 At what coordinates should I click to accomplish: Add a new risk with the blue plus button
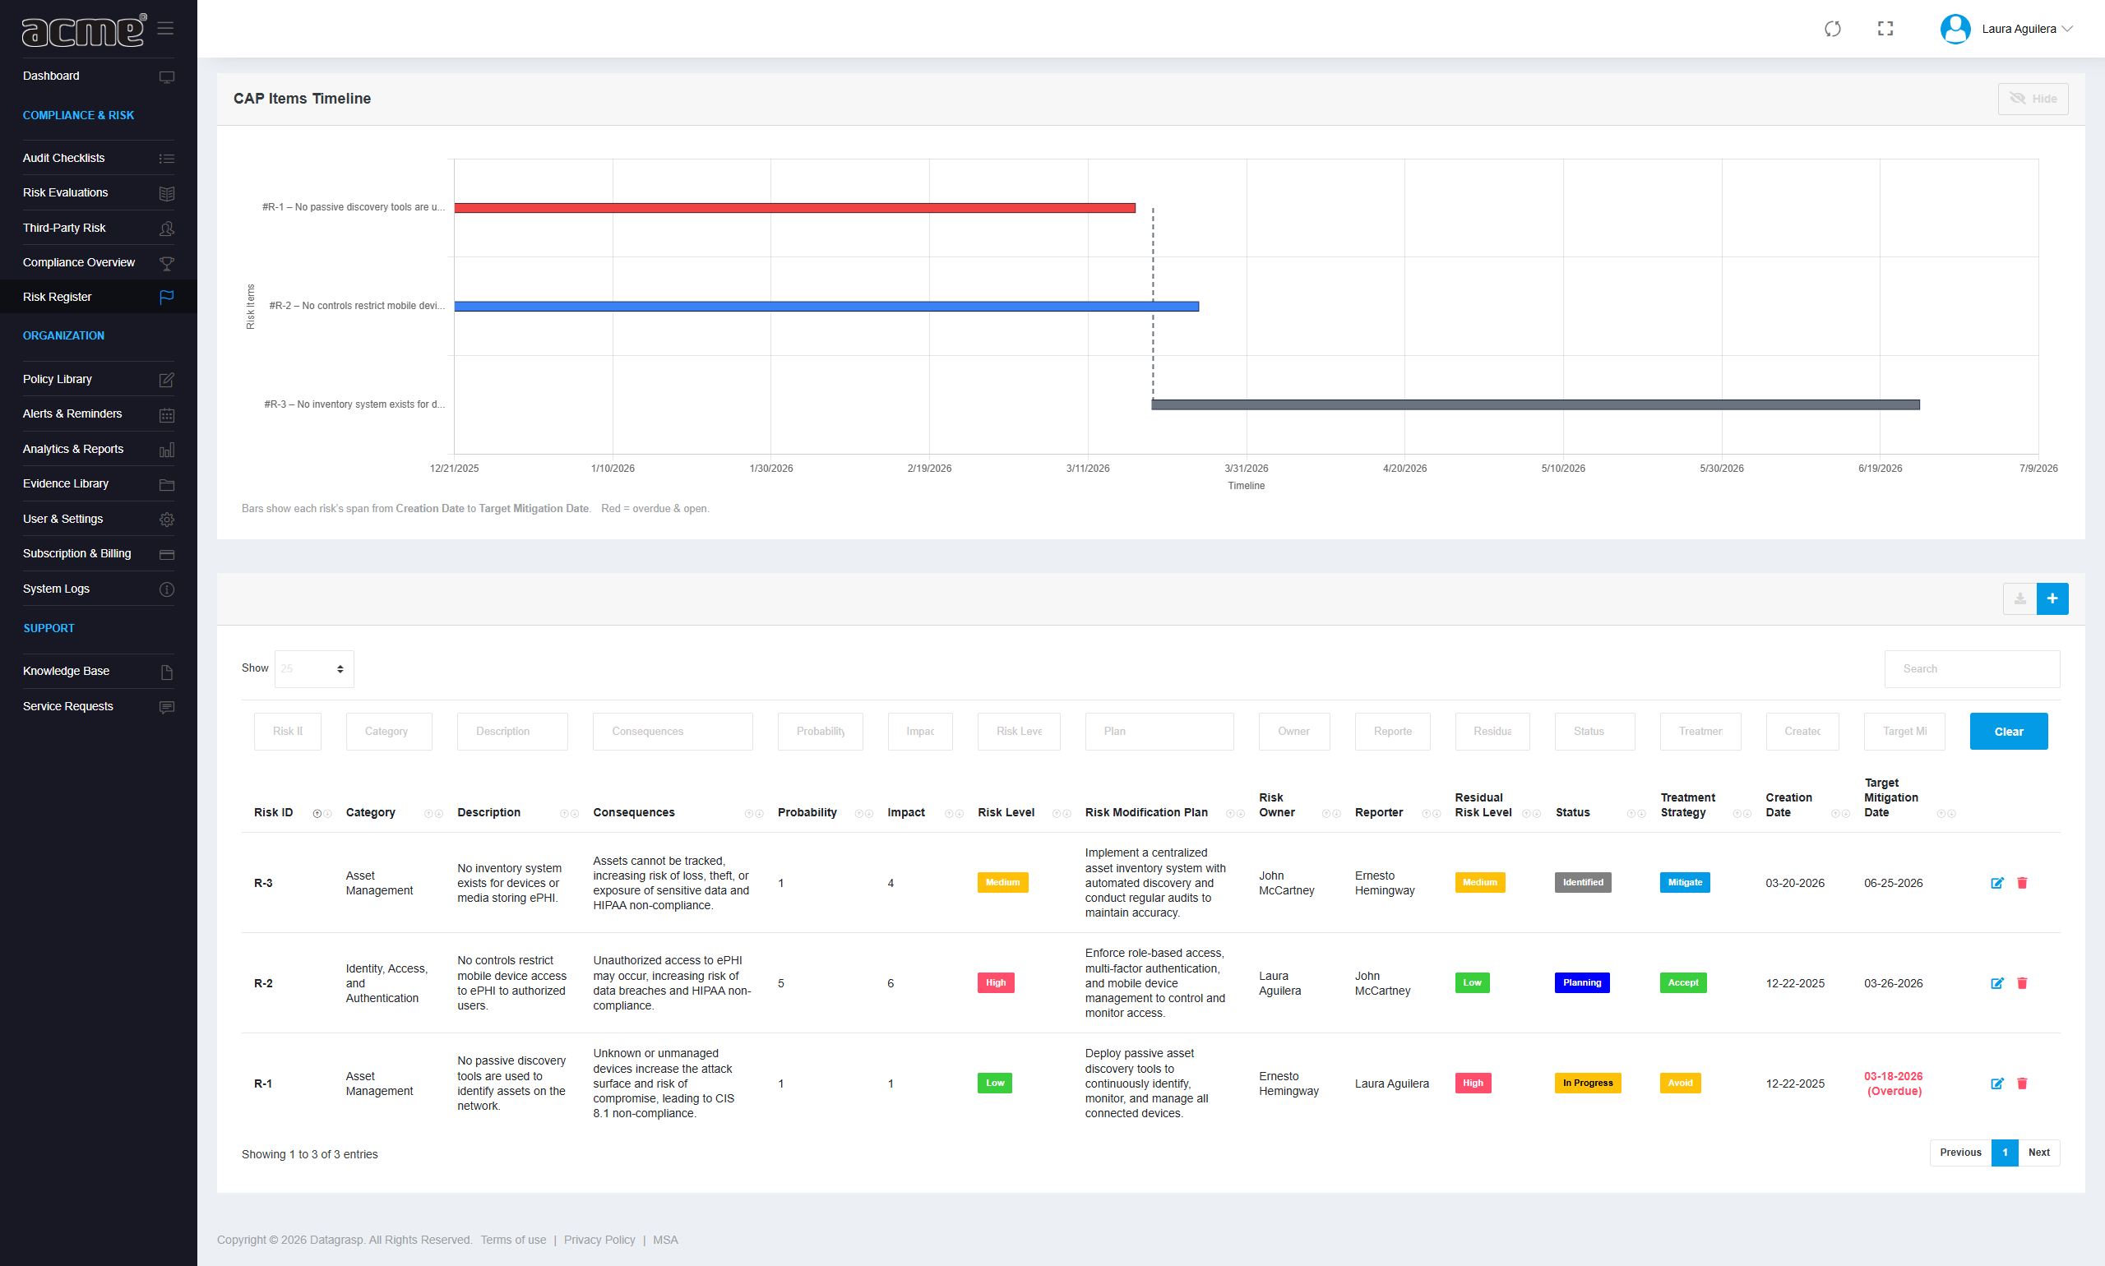[2053, 598]
